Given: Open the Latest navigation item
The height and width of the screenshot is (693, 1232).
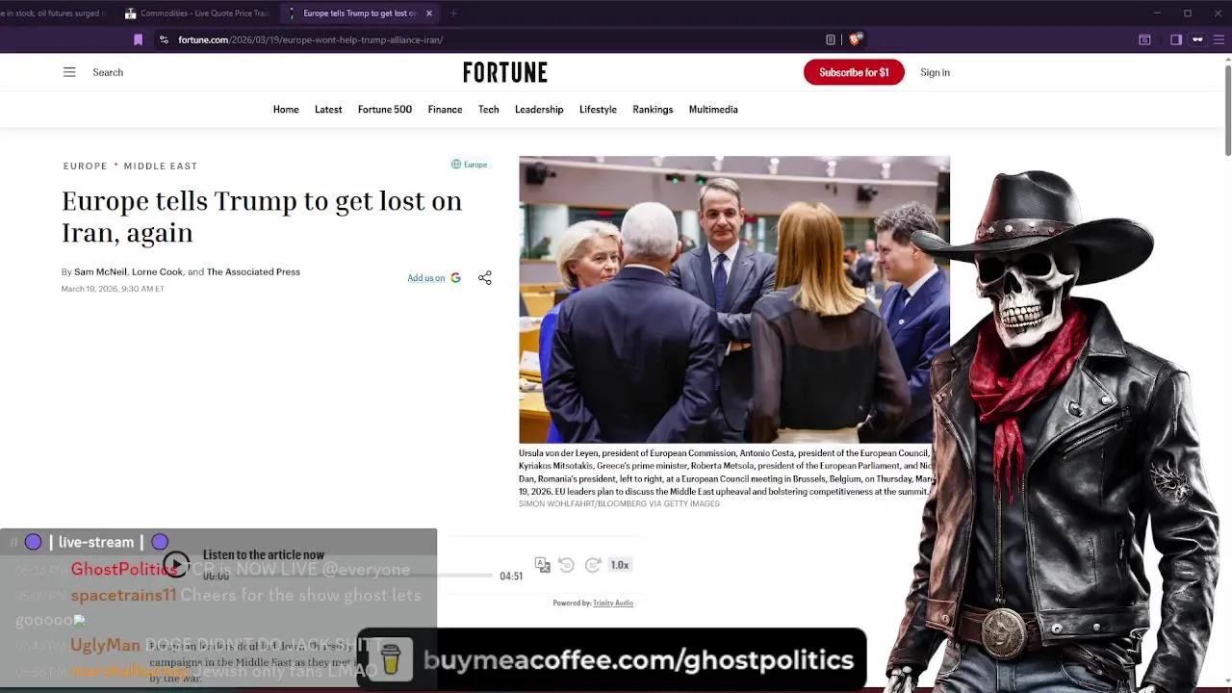Looking at the screenshot, I should 328,110.
